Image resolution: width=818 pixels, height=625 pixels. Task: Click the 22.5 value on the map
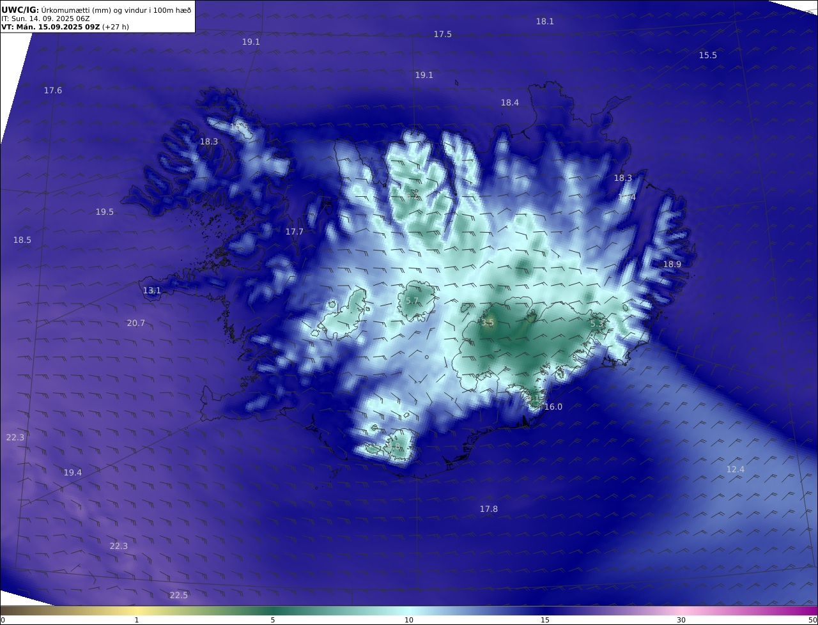(x=178, y=595)
